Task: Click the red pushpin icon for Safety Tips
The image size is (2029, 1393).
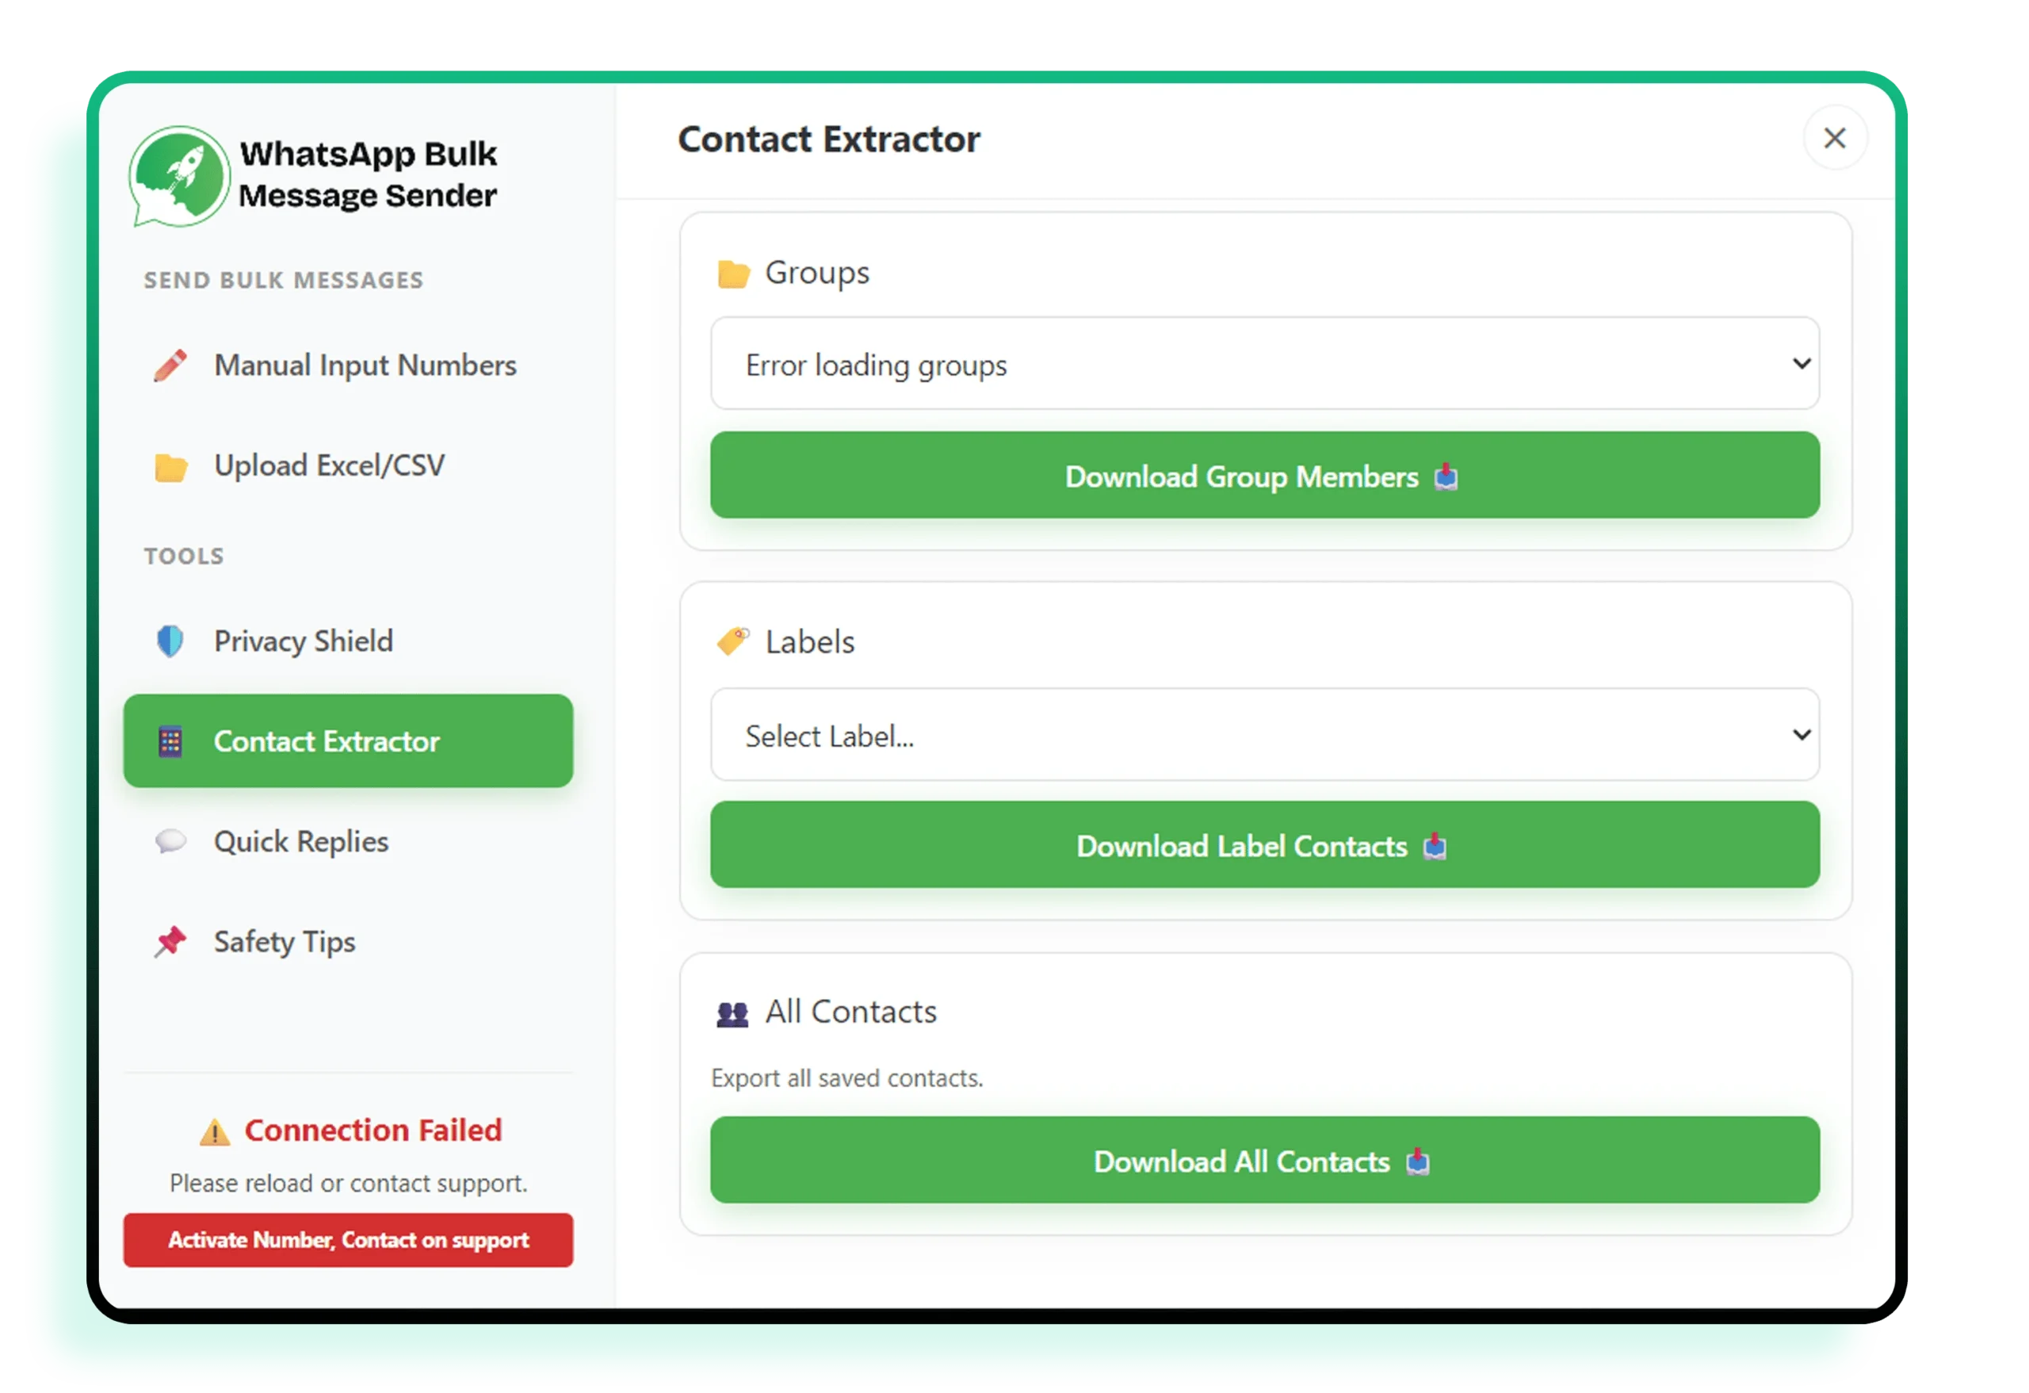Action: 170,943
